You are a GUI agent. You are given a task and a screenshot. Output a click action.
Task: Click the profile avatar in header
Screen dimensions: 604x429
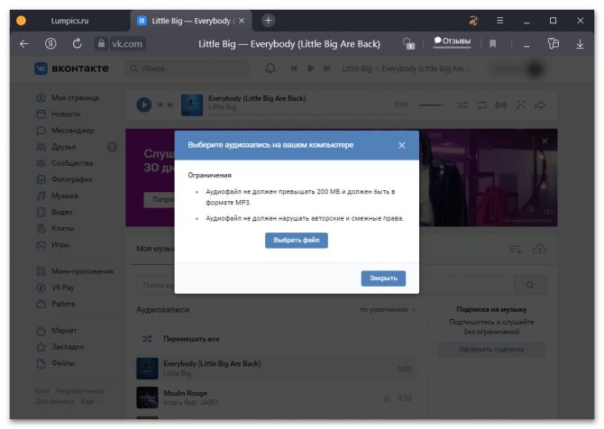point(535,68)
